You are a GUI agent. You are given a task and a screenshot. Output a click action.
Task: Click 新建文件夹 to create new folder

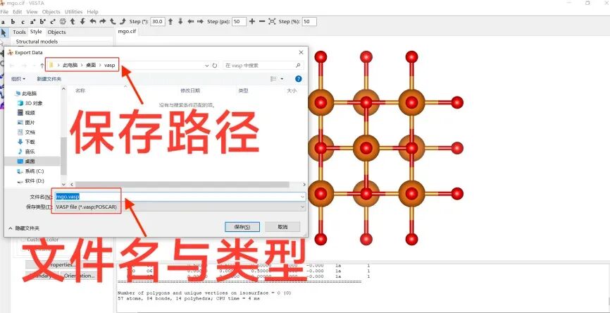pyautogui.click(x=49, y=79)
